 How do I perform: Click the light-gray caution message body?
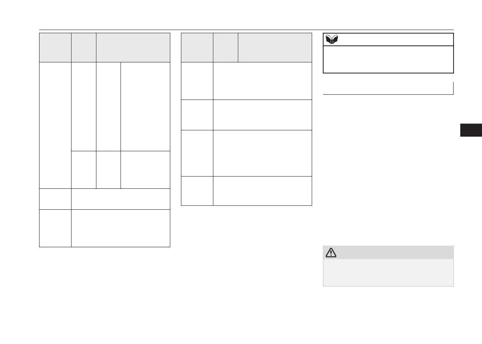coord(388,273)
